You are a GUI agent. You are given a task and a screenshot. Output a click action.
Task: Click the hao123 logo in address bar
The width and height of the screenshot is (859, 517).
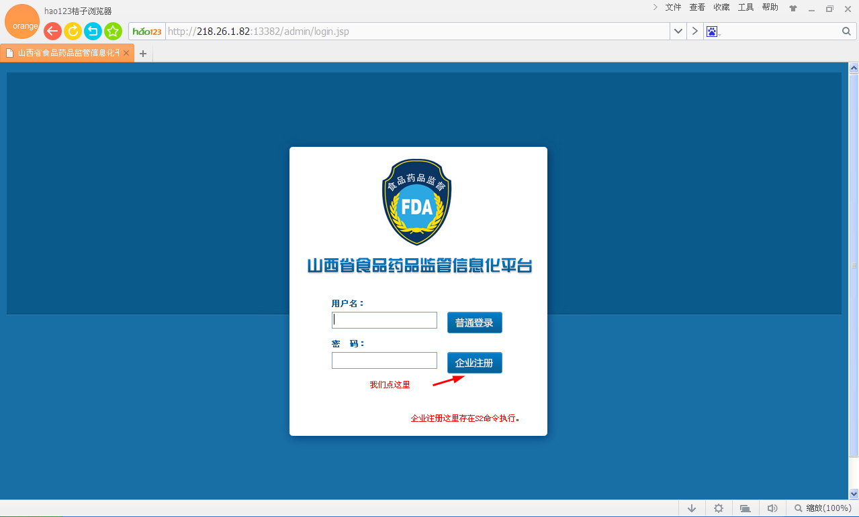pyautogui.click(x=147, y=32)
